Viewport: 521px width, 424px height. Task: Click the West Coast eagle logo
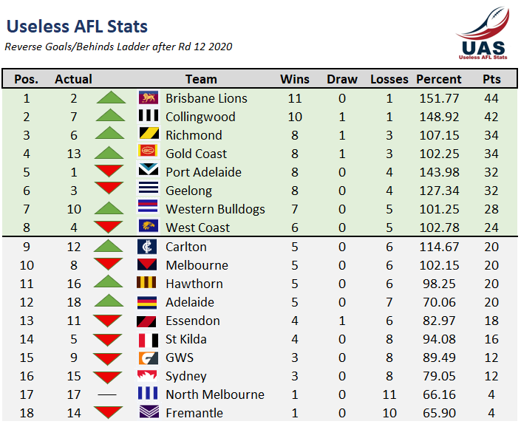coord(149,225)
